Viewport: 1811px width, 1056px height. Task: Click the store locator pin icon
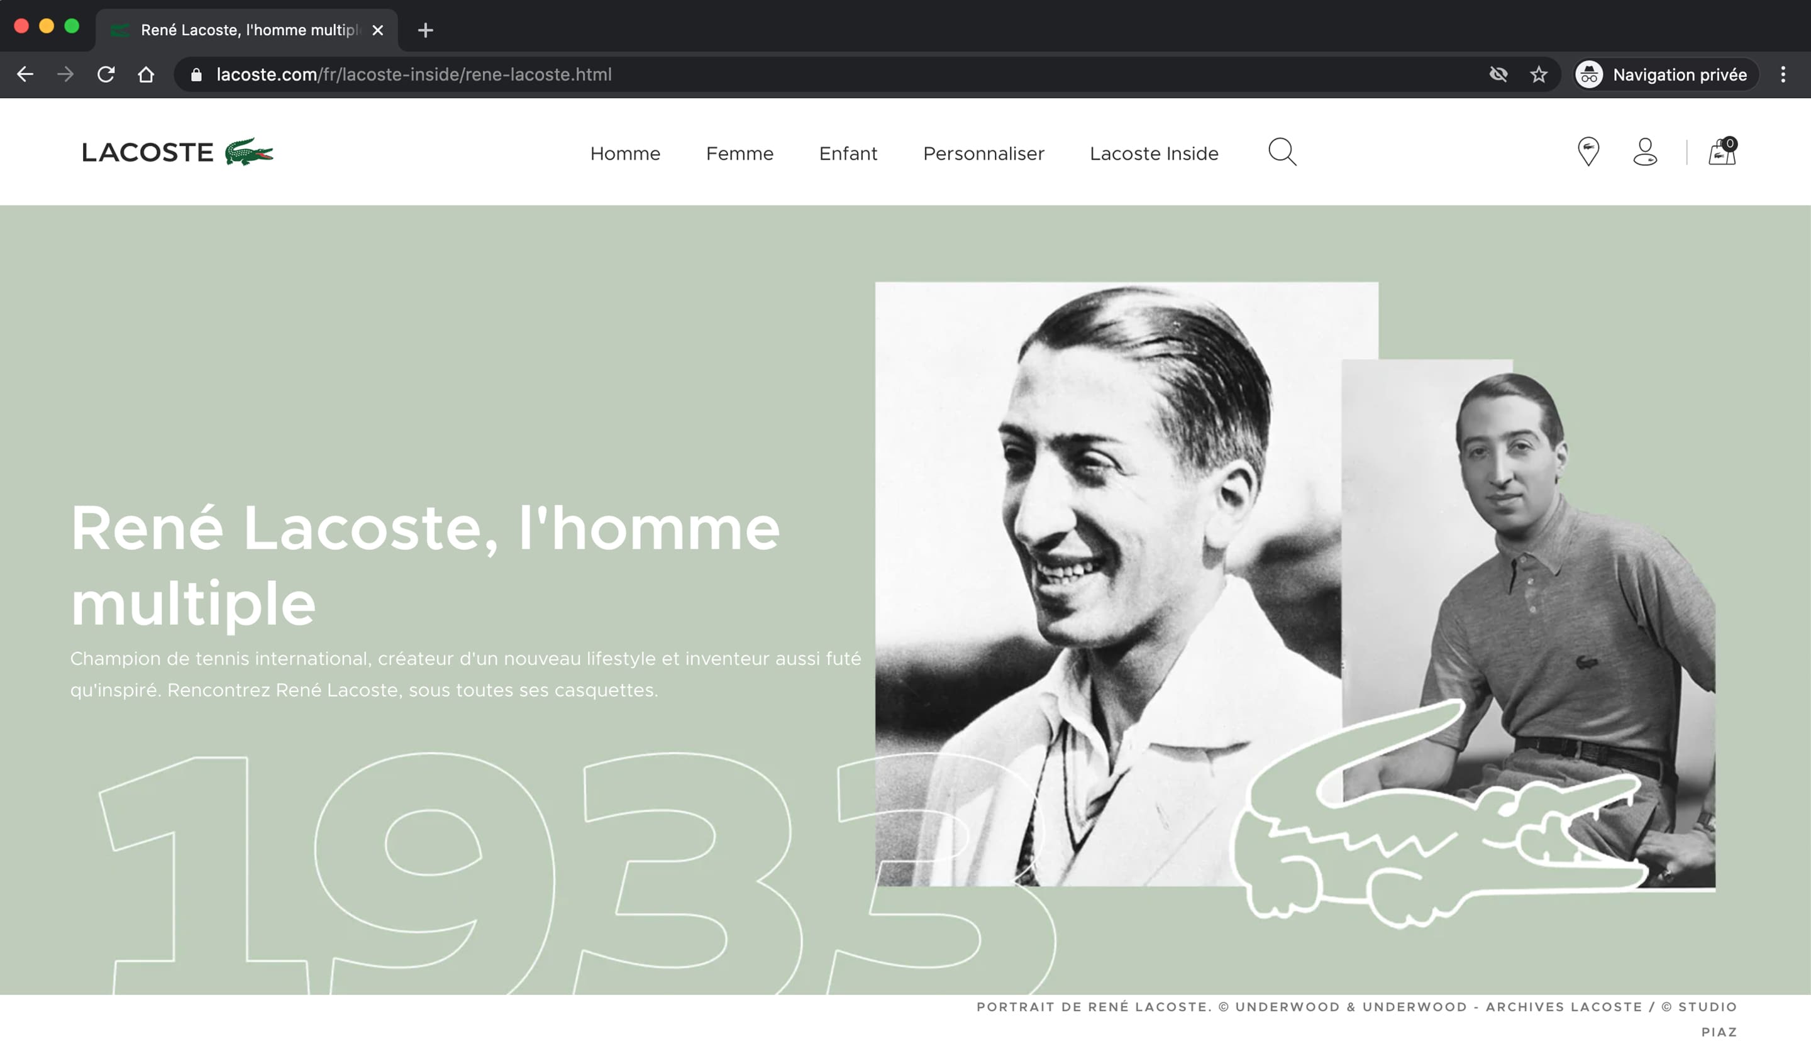tap(1588, 151)
